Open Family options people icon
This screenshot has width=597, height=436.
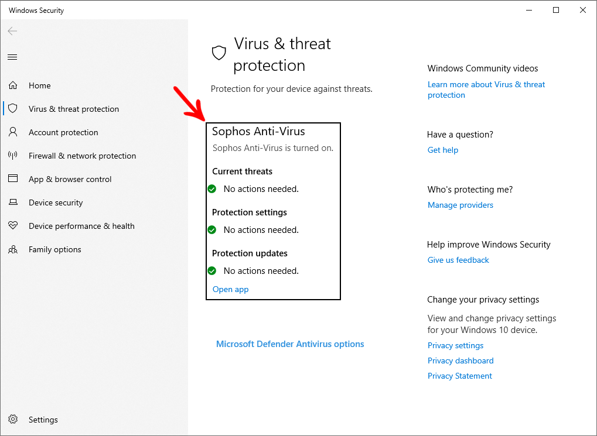tap(13, 249)
